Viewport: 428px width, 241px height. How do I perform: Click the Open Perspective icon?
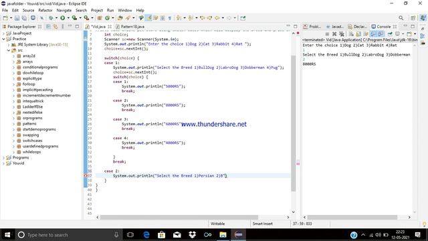click(x=413, y=18)
